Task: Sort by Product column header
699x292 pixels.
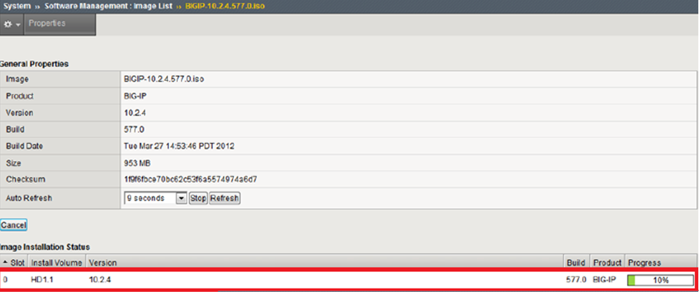Action: [x=607, y=263]
